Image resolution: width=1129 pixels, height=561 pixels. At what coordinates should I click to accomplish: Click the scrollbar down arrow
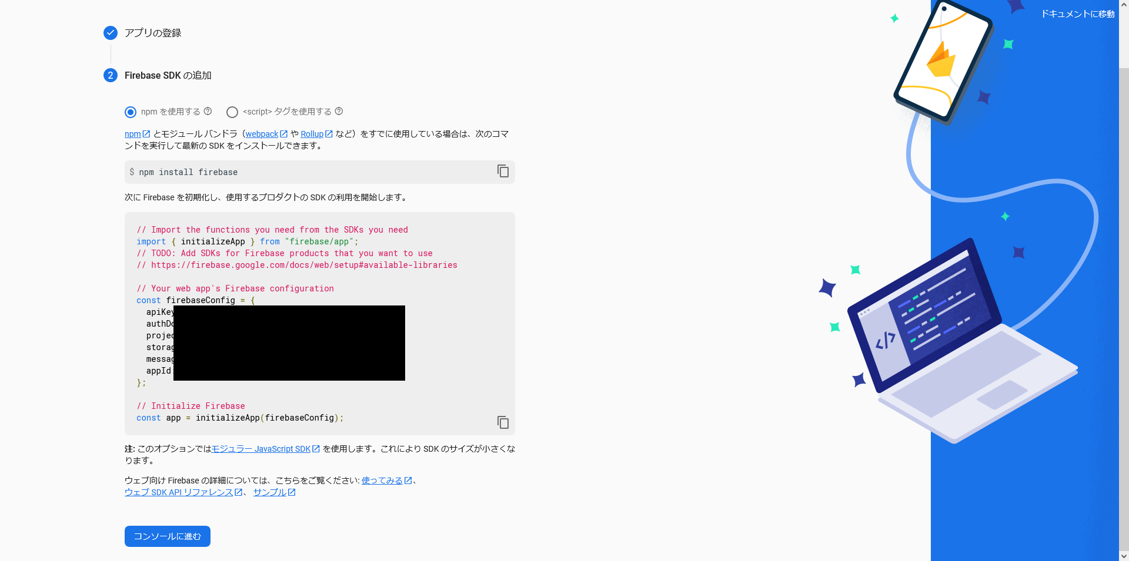tap(1124, 556)
